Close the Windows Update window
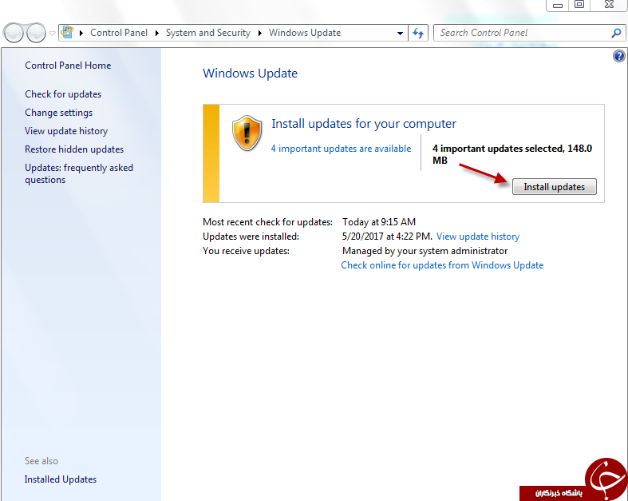The height and width of the screenshot is (501, 628). (x=609, y=6)
